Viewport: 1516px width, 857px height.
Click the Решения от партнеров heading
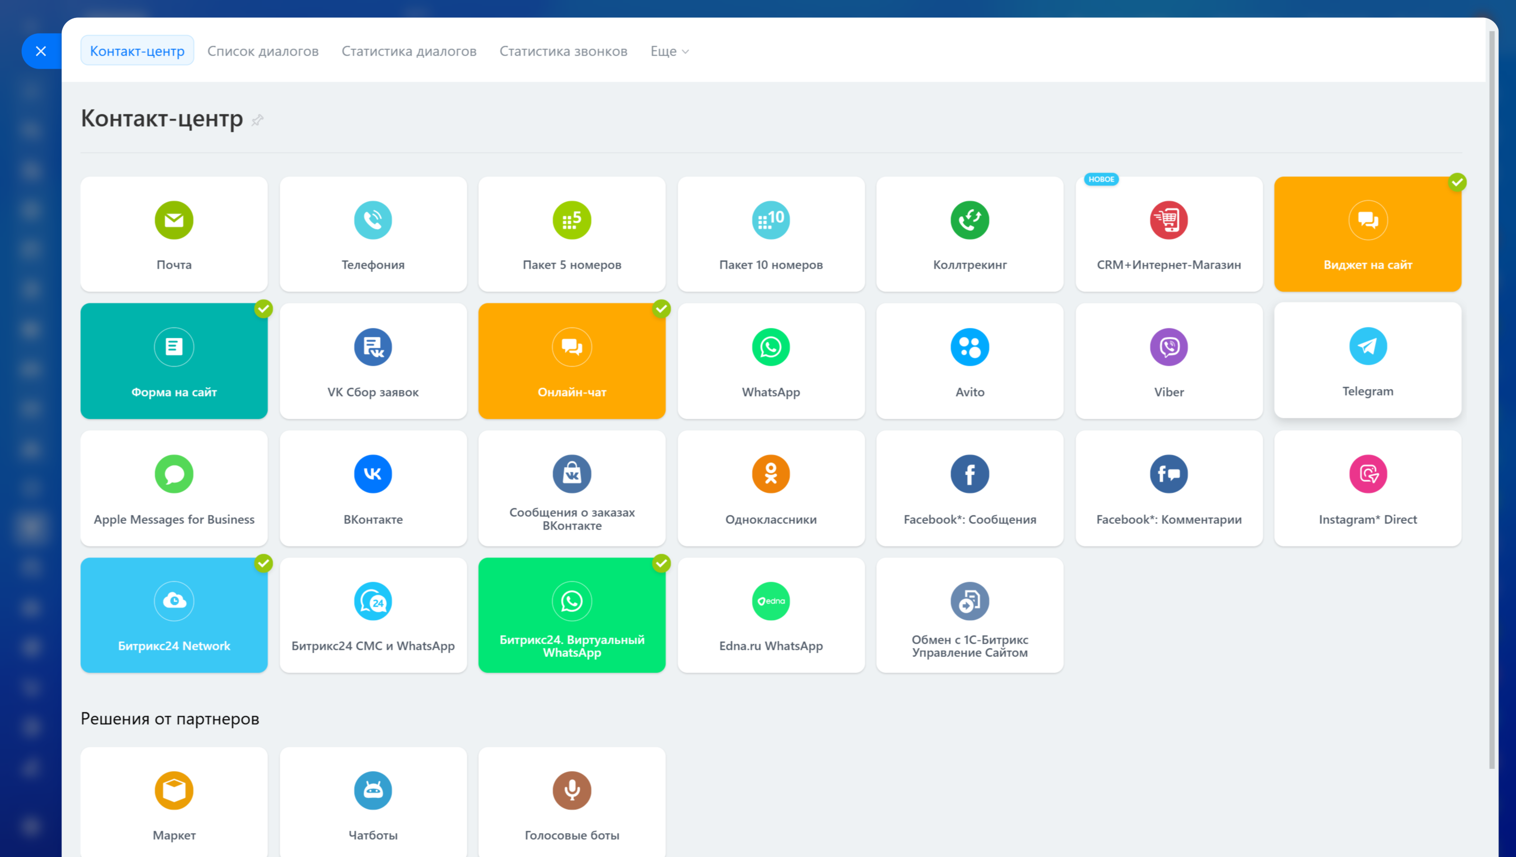pos(170,718)
